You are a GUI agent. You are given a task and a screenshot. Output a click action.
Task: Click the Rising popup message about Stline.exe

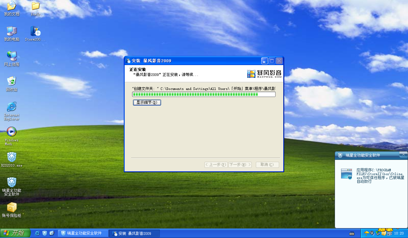click(380, 176)
